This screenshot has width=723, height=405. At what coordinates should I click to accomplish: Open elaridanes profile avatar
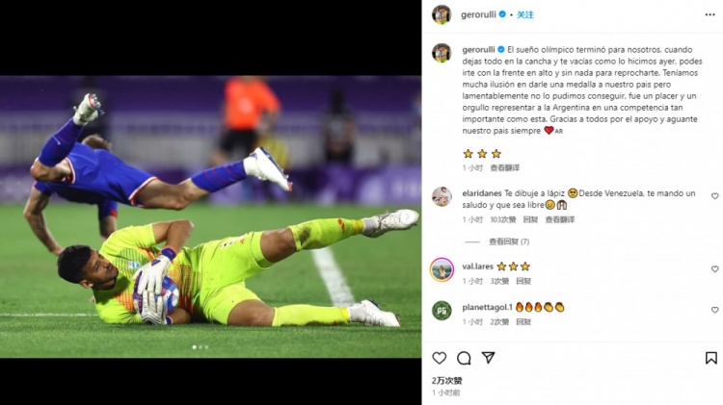pos(442,197)
